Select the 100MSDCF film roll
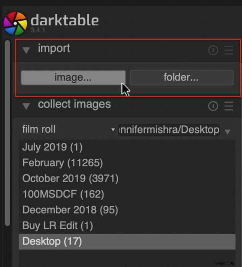Screen dimensions: 242x267 pyautogui.click(x=127, y=194)
